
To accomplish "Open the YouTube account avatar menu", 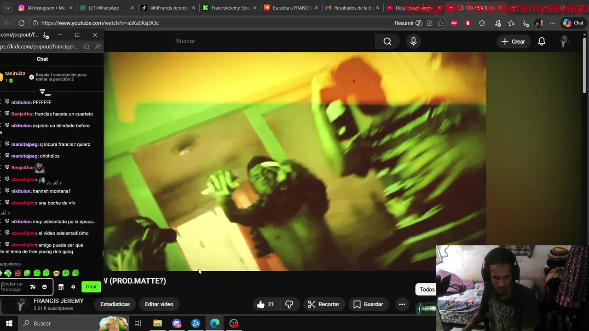I will [565, 41].
